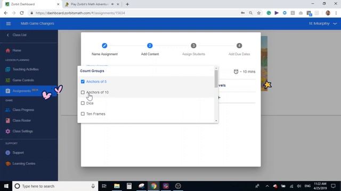
Task: Click step 2 Add Content circle
Action: [150, 46]
